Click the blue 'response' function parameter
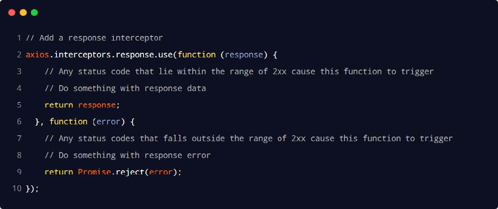Image resolution: width=498 pixels, height=209 pixels. coord(244,55)
